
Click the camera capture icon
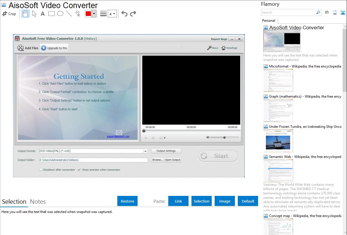pyautogui.click(x=327, y=12)
